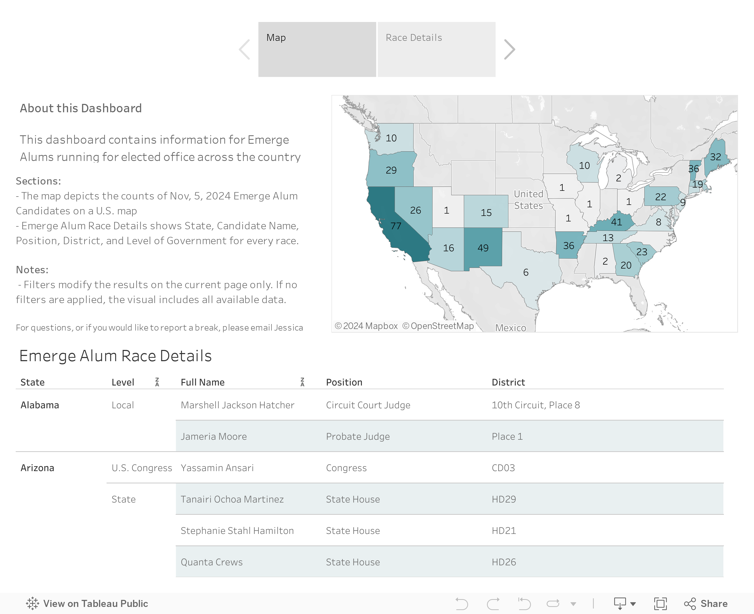Select the Arizona state row label
This screenshot has width=754, height=614.
coord(37,468)
